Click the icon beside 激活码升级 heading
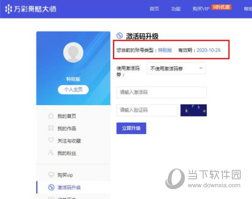Viewport: 252px width, 199px height. [120, 36]
